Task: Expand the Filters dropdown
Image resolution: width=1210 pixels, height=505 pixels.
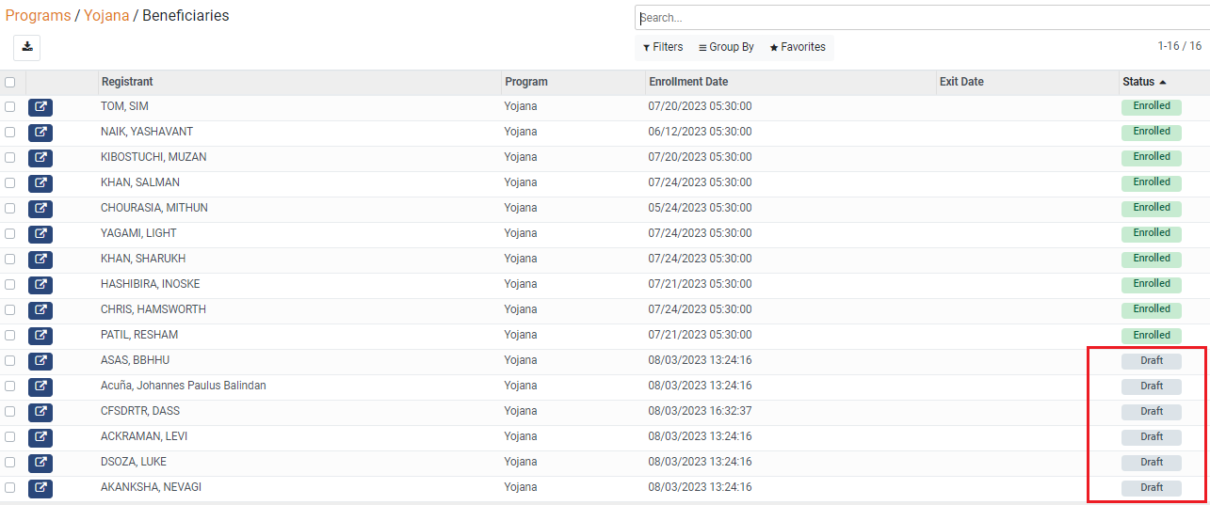Action: pos(663,47)
